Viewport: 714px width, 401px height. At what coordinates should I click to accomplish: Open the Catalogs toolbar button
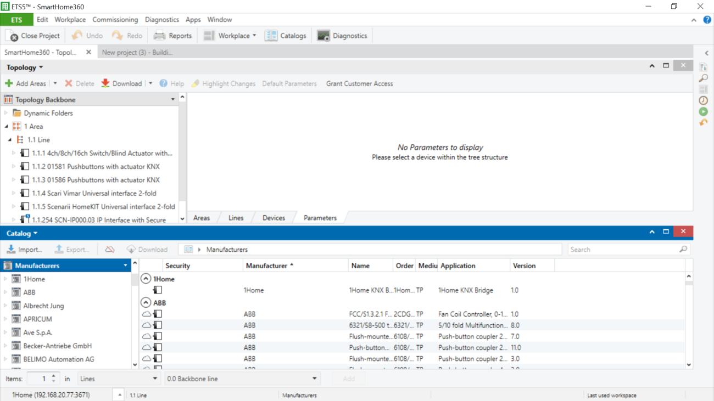(x=286, y=36)
